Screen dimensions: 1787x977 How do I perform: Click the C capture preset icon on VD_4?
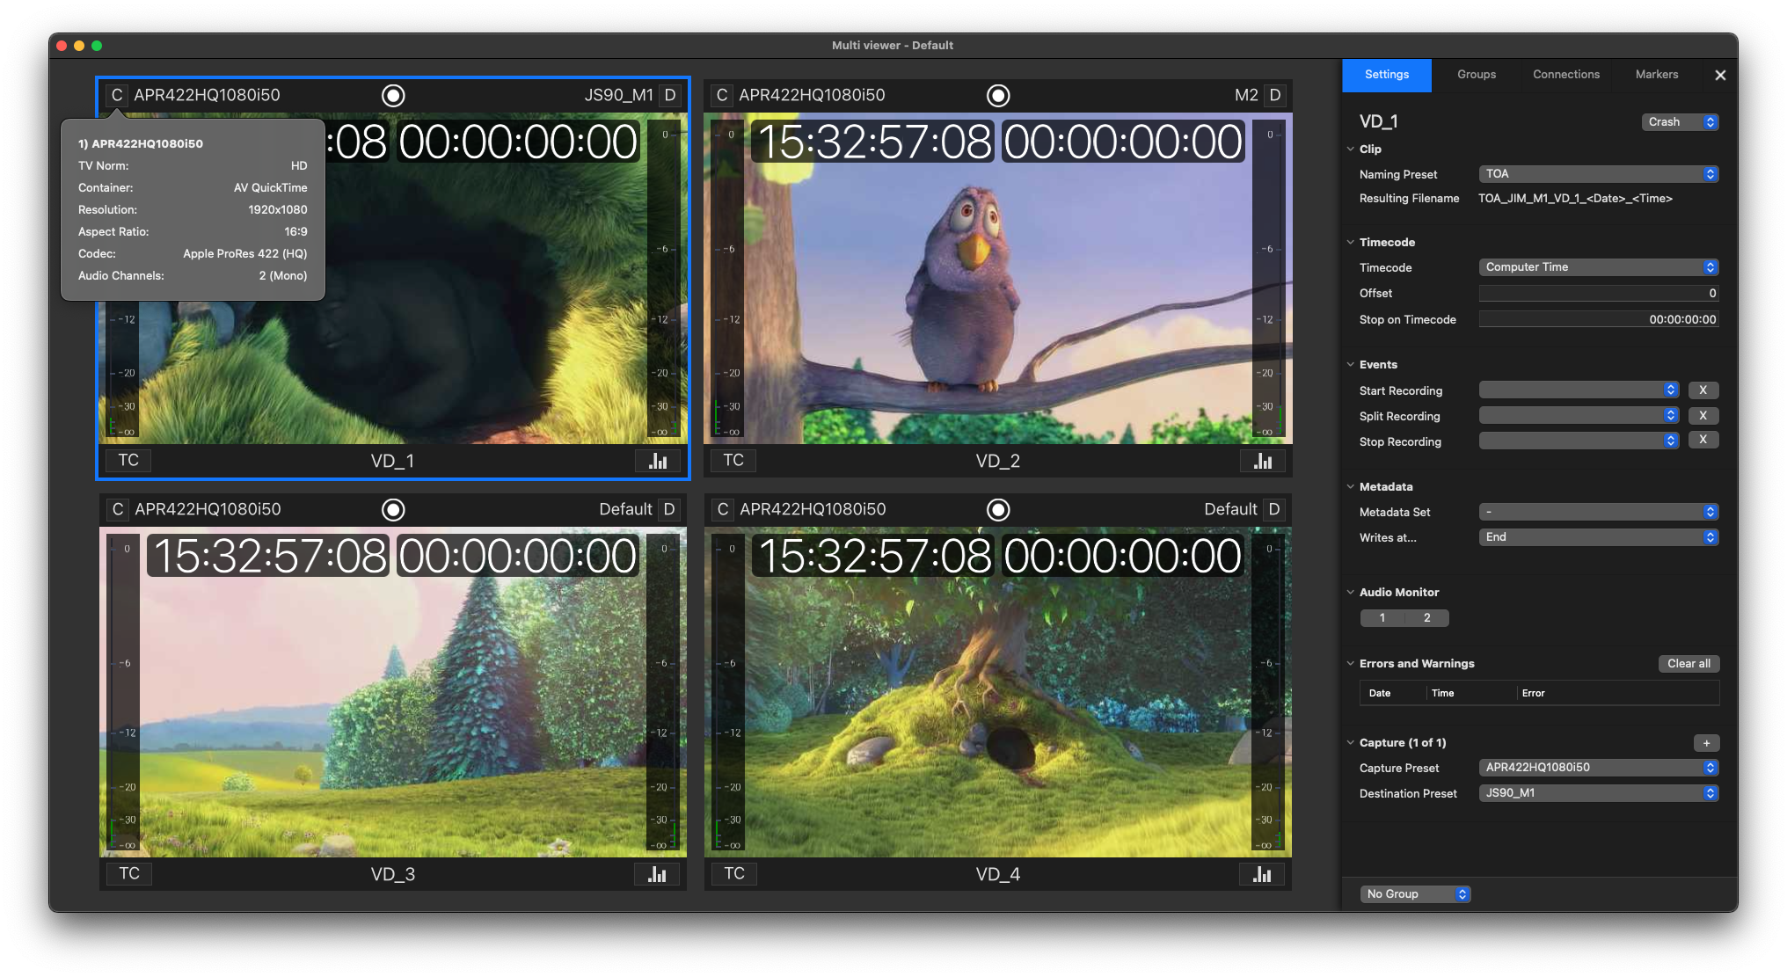(722, 509)
